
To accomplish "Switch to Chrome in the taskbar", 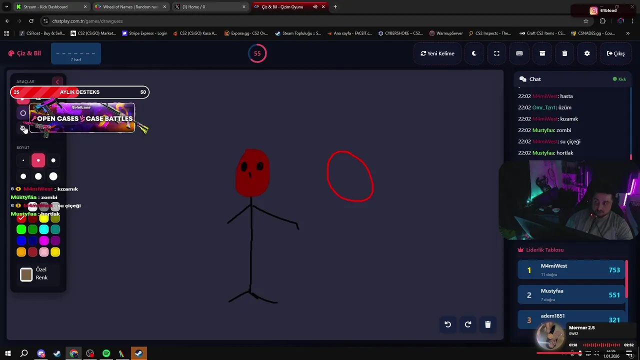I will pyautogui.click(x=73, y=353).
